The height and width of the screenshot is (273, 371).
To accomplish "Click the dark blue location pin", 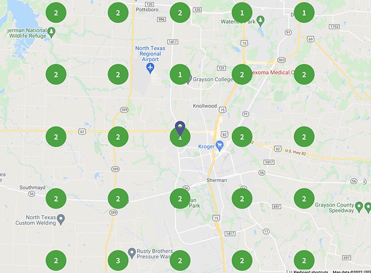I will point(180,128).
